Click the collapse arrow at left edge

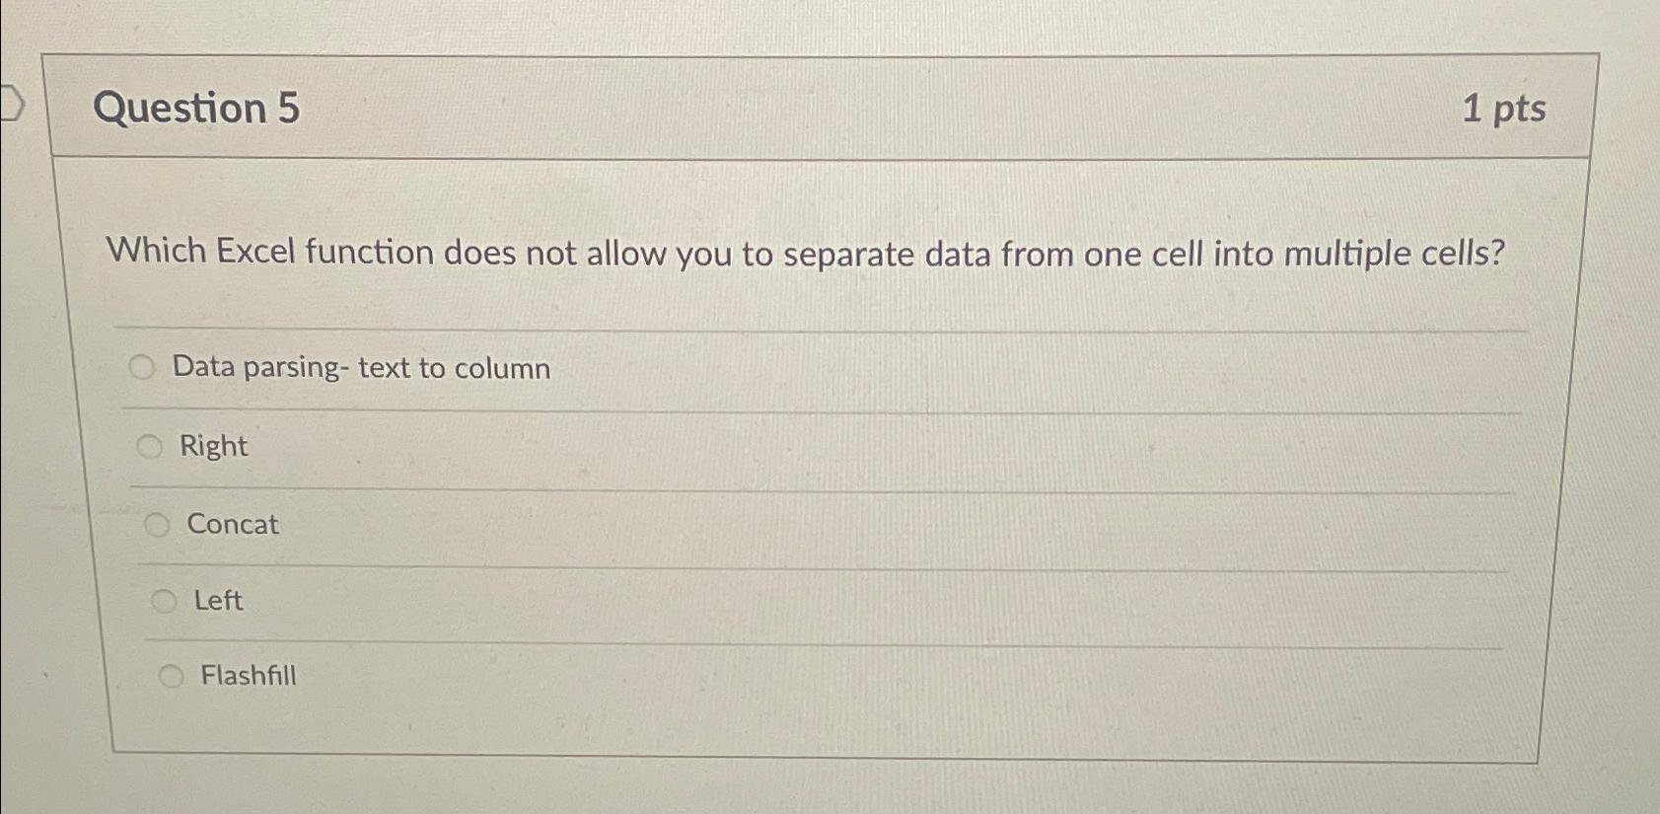(12, 101)
